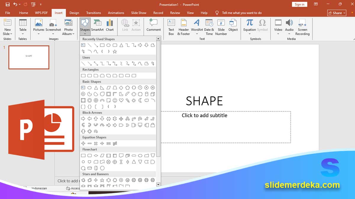
Task: Open the Animations tab
Action: tap(116, 13)
